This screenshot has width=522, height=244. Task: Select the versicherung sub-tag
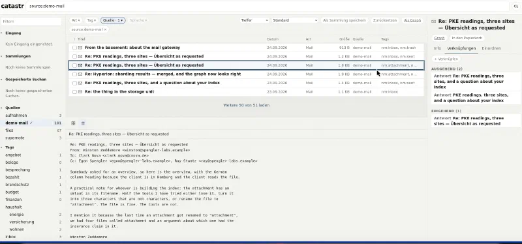(x=32, y=222)
